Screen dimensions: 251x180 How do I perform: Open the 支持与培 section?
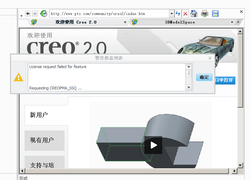coord(45,162)
